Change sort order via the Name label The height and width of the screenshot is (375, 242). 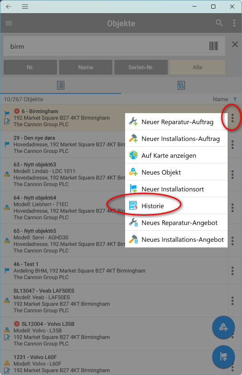pos(220,99)
